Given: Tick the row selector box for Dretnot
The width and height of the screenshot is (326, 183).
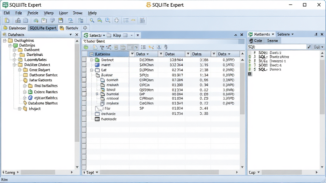Looking at the screenshot, I should tap(84, 60).
